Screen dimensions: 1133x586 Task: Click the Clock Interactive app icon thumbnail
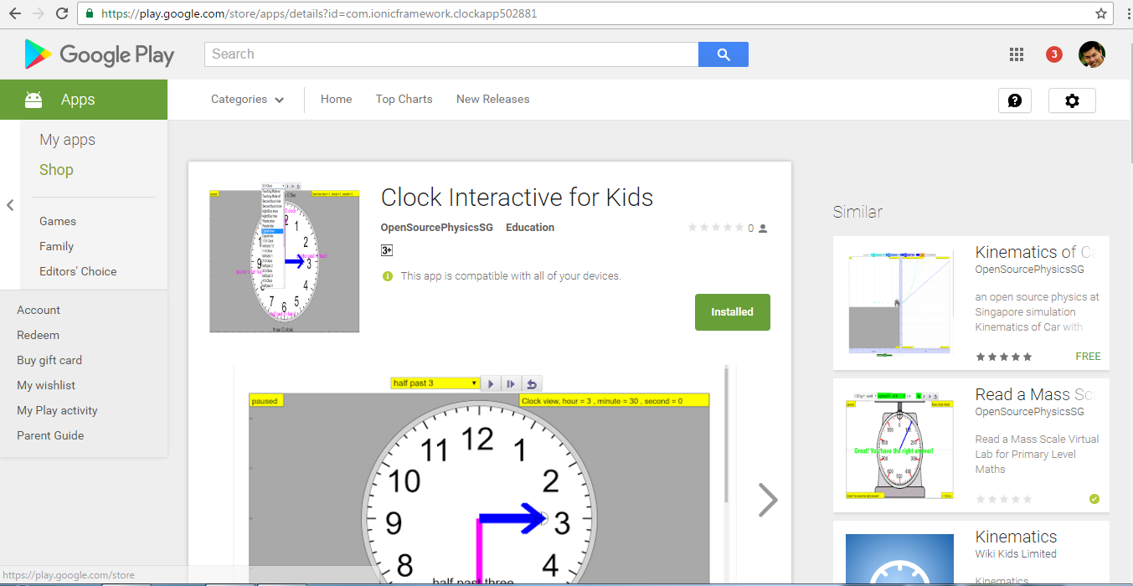pos(285,258)
